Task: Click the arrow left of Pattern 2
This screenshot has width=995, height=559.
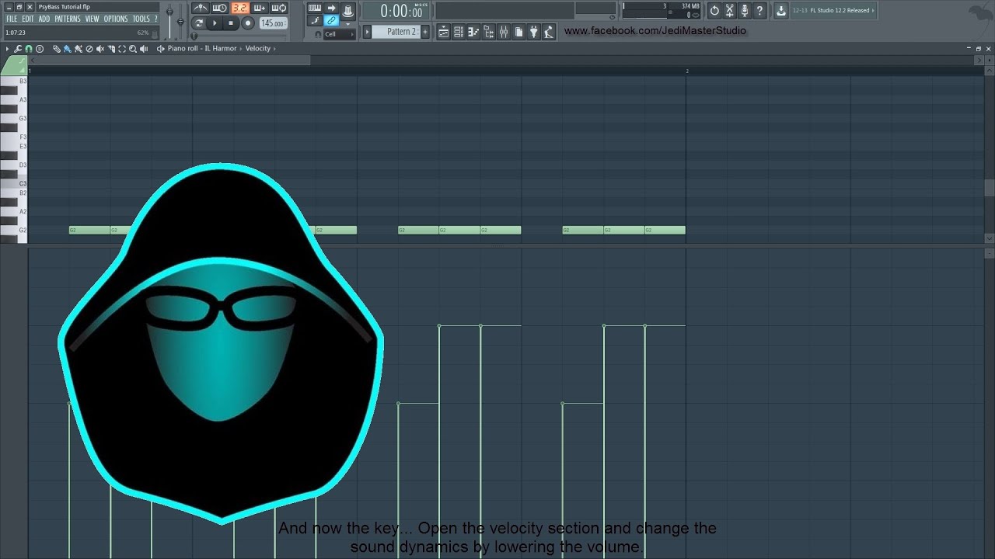Action: pyautogui.click(x=367, y=32)
